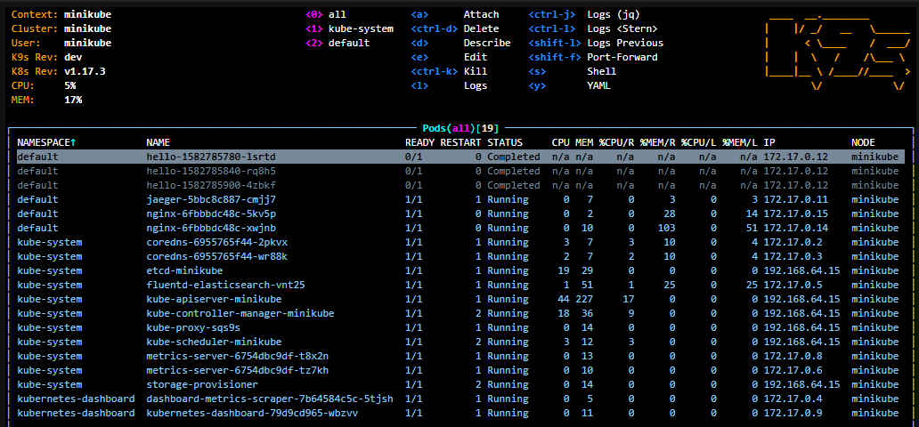919x427 pixels.
Task: Click the Logs Previous hint
Action: (625, 43)
